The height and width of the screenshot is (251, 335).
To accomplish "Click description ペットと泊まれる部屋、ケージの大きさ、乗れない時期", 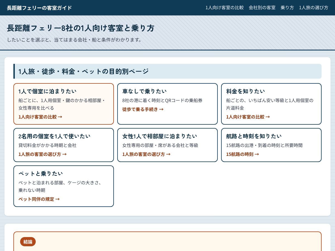I will point(61,186).
